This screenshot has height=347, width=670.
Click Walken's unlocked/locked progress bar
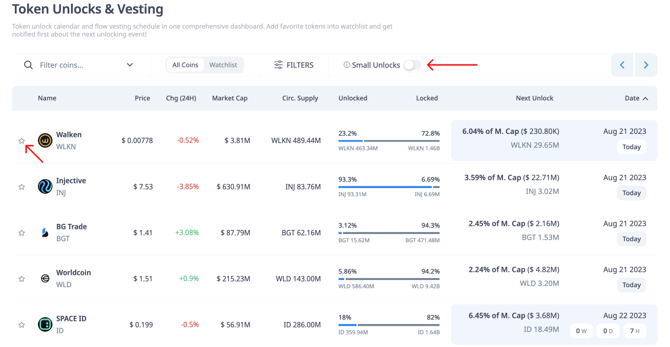(389, 141)
